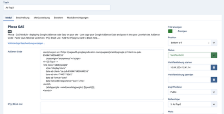Screen dimensions: 224x114
Task: Open the Erweitert tab
Action: tap(58, 18)
